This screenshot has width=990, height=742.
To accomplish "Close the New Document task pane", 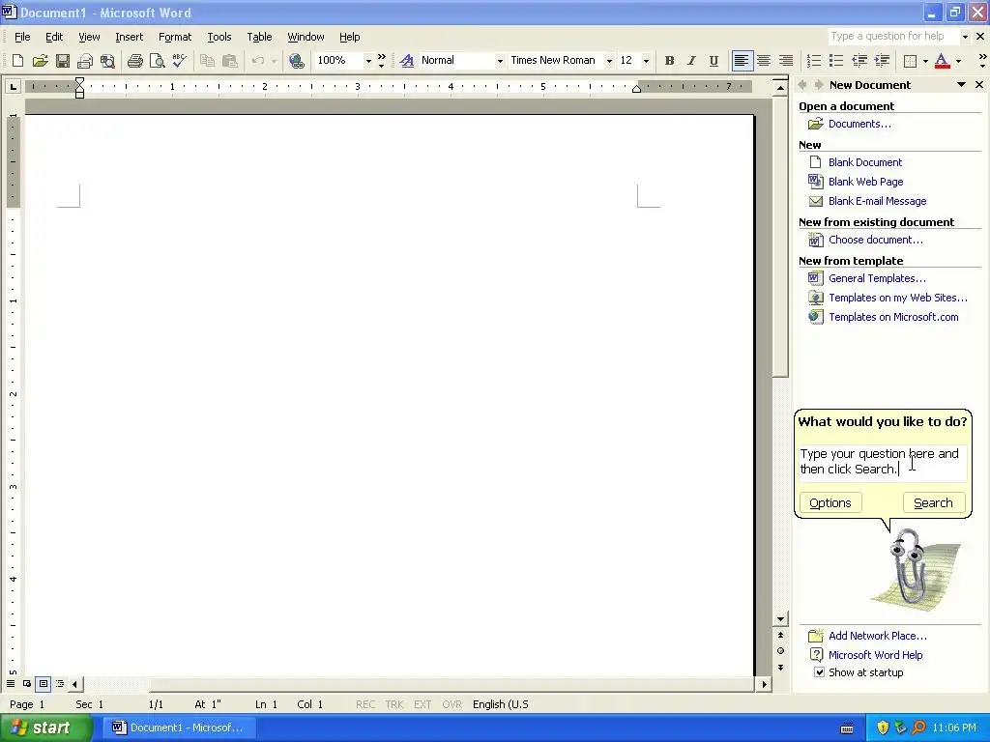I will [979, 85].
